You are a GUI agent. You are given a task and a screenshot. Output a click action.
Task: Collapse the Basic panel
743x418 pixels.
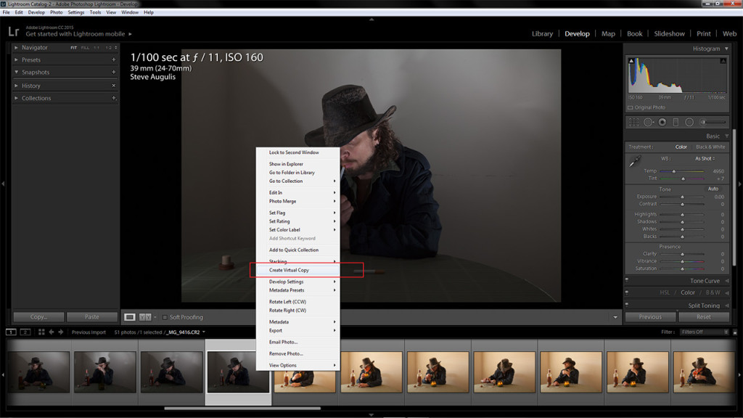click(x=713, y=136)
